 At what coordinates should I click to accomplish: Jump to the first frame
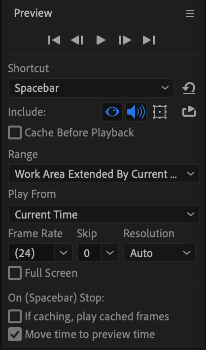tap(54, 40)
